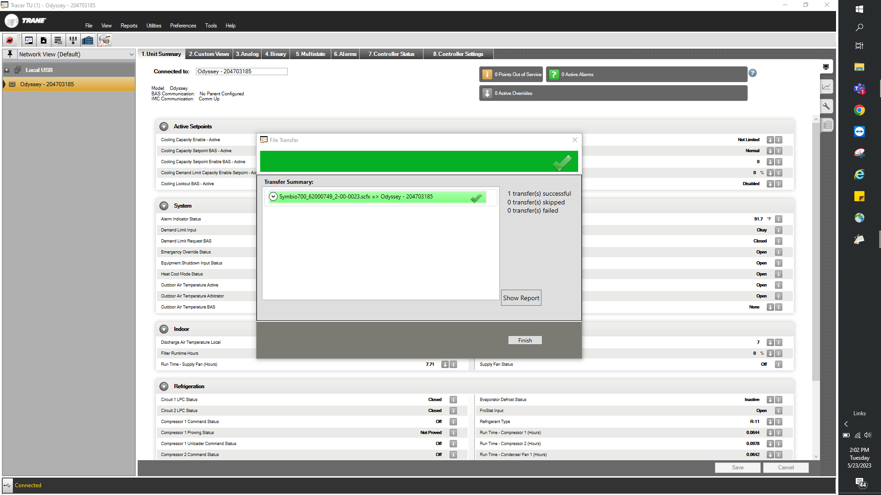Click the red lightning disconnect toolbar icon
Image resolution: width=881 pixels, height=495 pixels.
[10, 40]
